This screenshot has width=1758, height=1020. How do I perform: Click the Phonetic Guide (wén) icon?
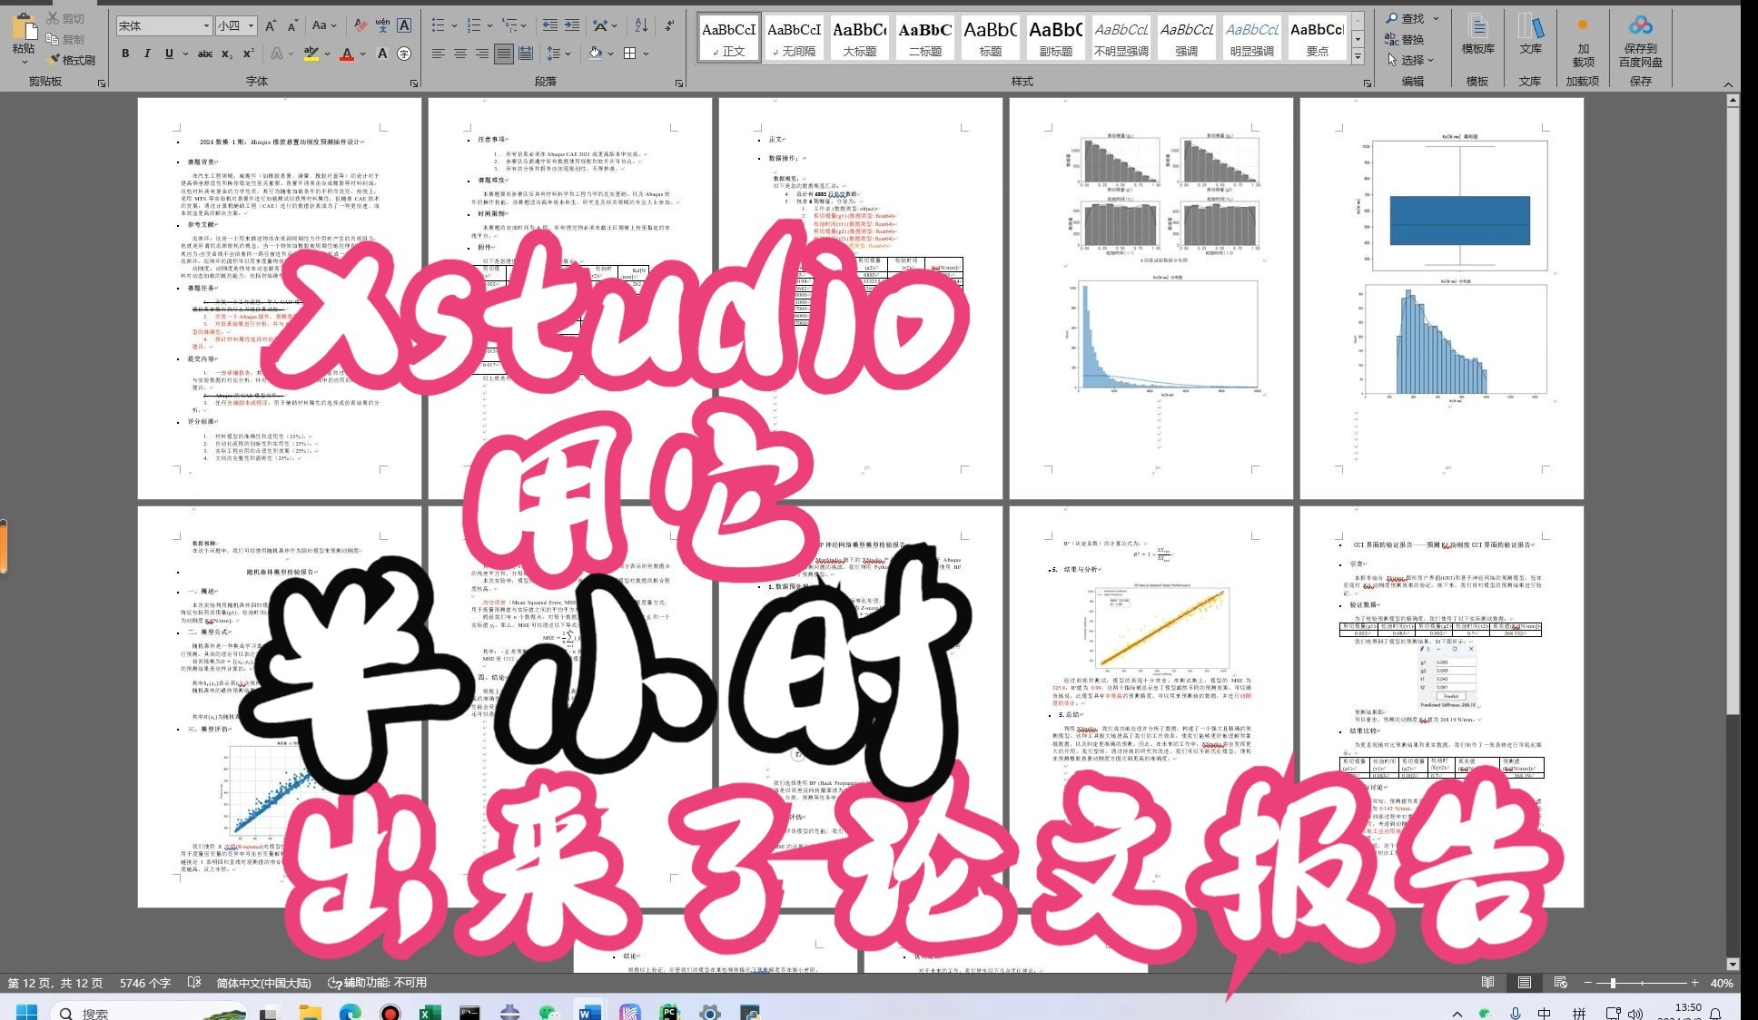click(x=382, y=25)
